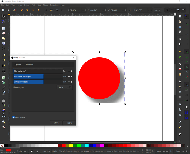Select the Eraser tool
This screenshot has width=190, height=154.
[x=4, y=110]
